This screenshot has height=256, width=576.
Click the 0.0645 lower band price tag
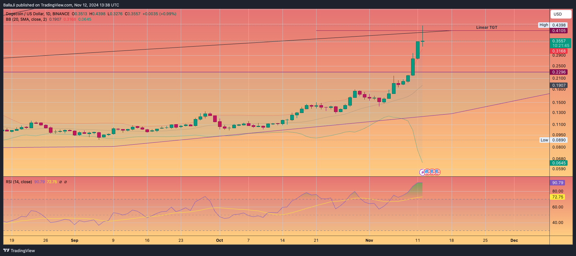[x=559, y=163]
